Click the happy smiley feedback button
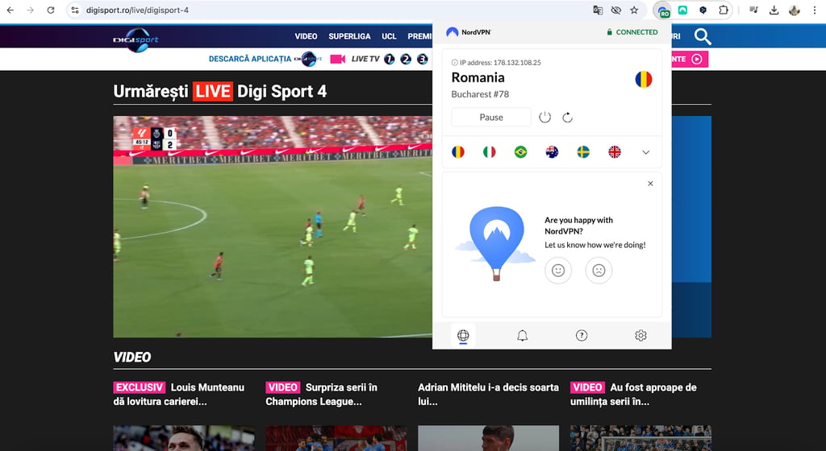Viewport: 826px width, 451px height. click(x=558, y=270)
